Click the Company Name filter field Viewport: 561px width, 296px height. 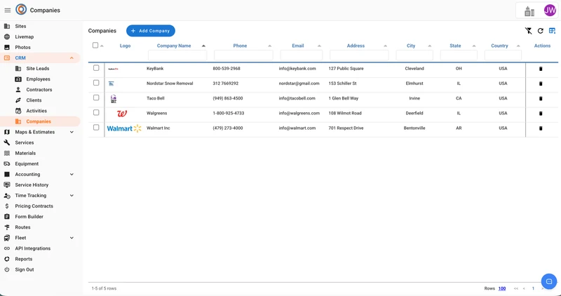coord(177,55)
